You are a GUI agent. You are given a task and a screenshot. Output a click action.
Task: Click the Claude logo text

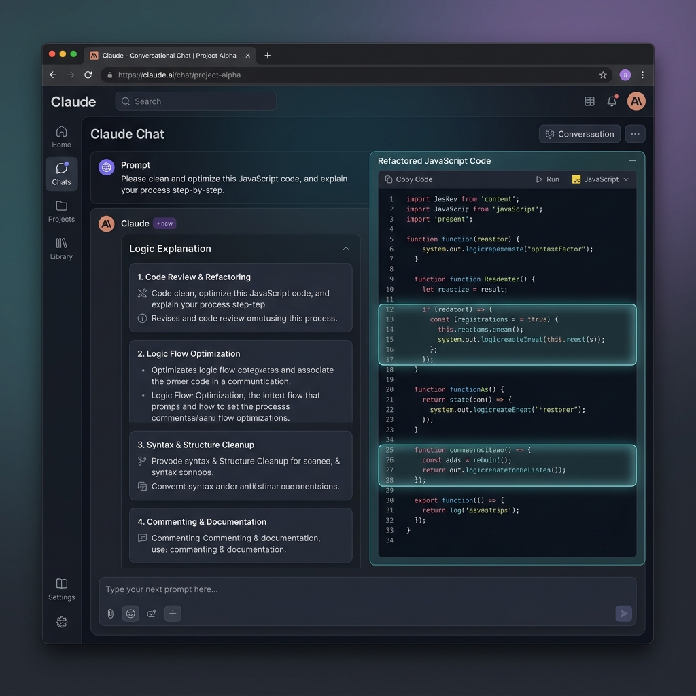(x=73, y=102)
